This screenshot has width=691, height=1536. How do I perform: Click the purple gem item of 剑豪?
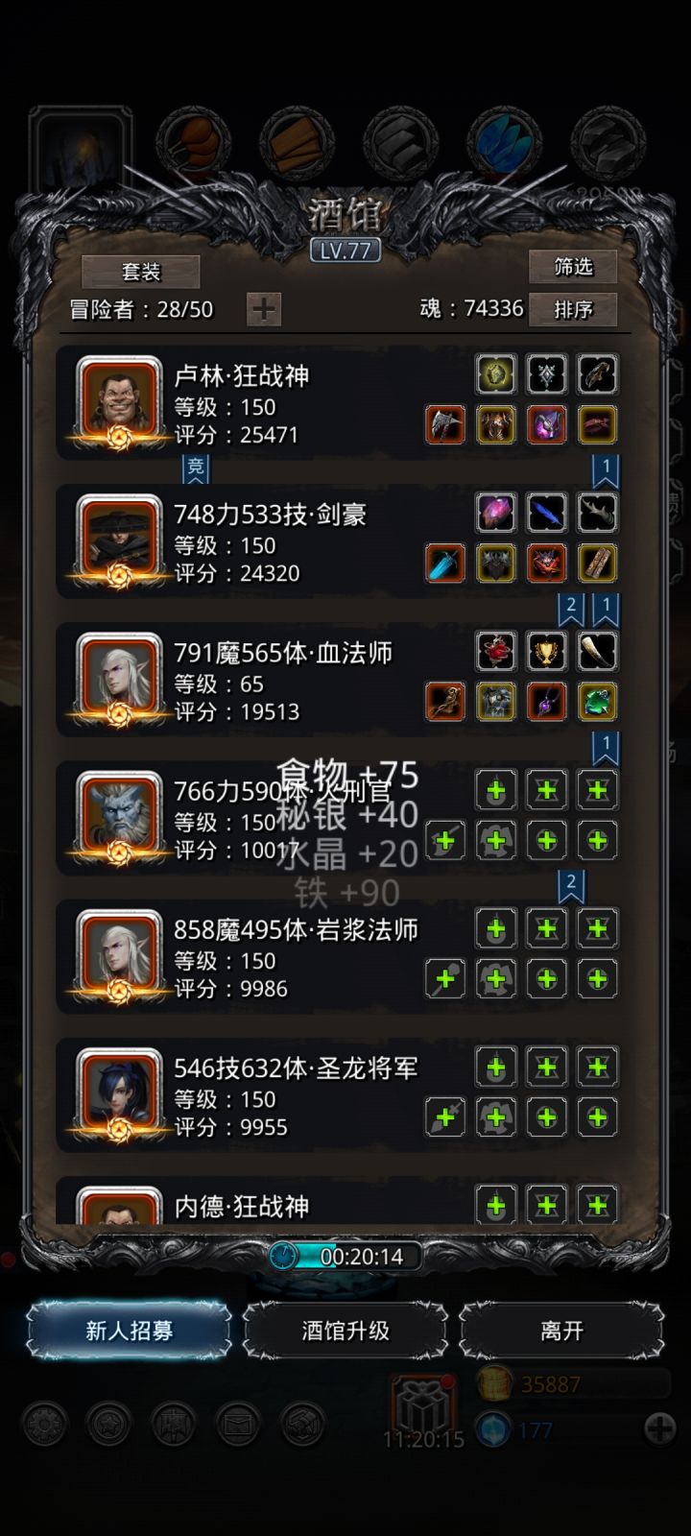[x=496, y=513]
